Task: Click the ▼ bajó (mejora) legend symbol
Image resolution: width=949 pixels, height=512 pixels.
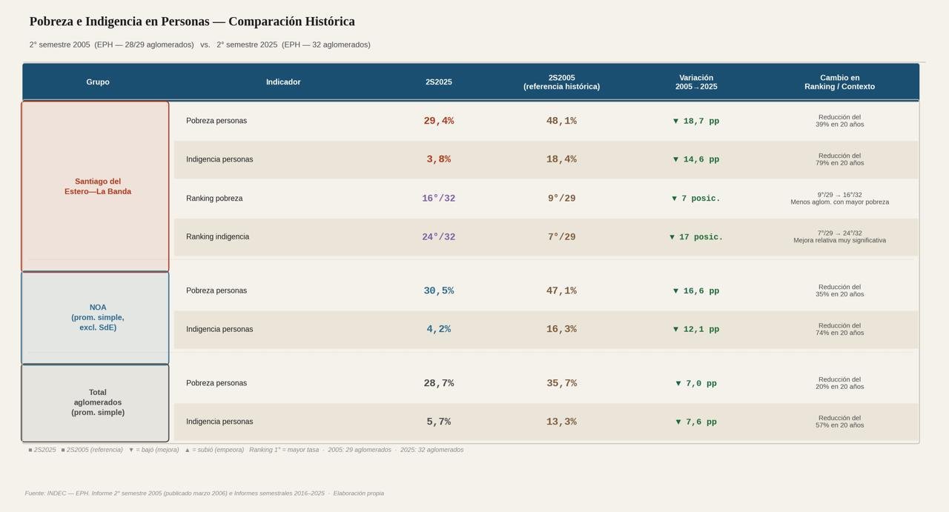Action: pyautogui.click(x=131, y=450)
